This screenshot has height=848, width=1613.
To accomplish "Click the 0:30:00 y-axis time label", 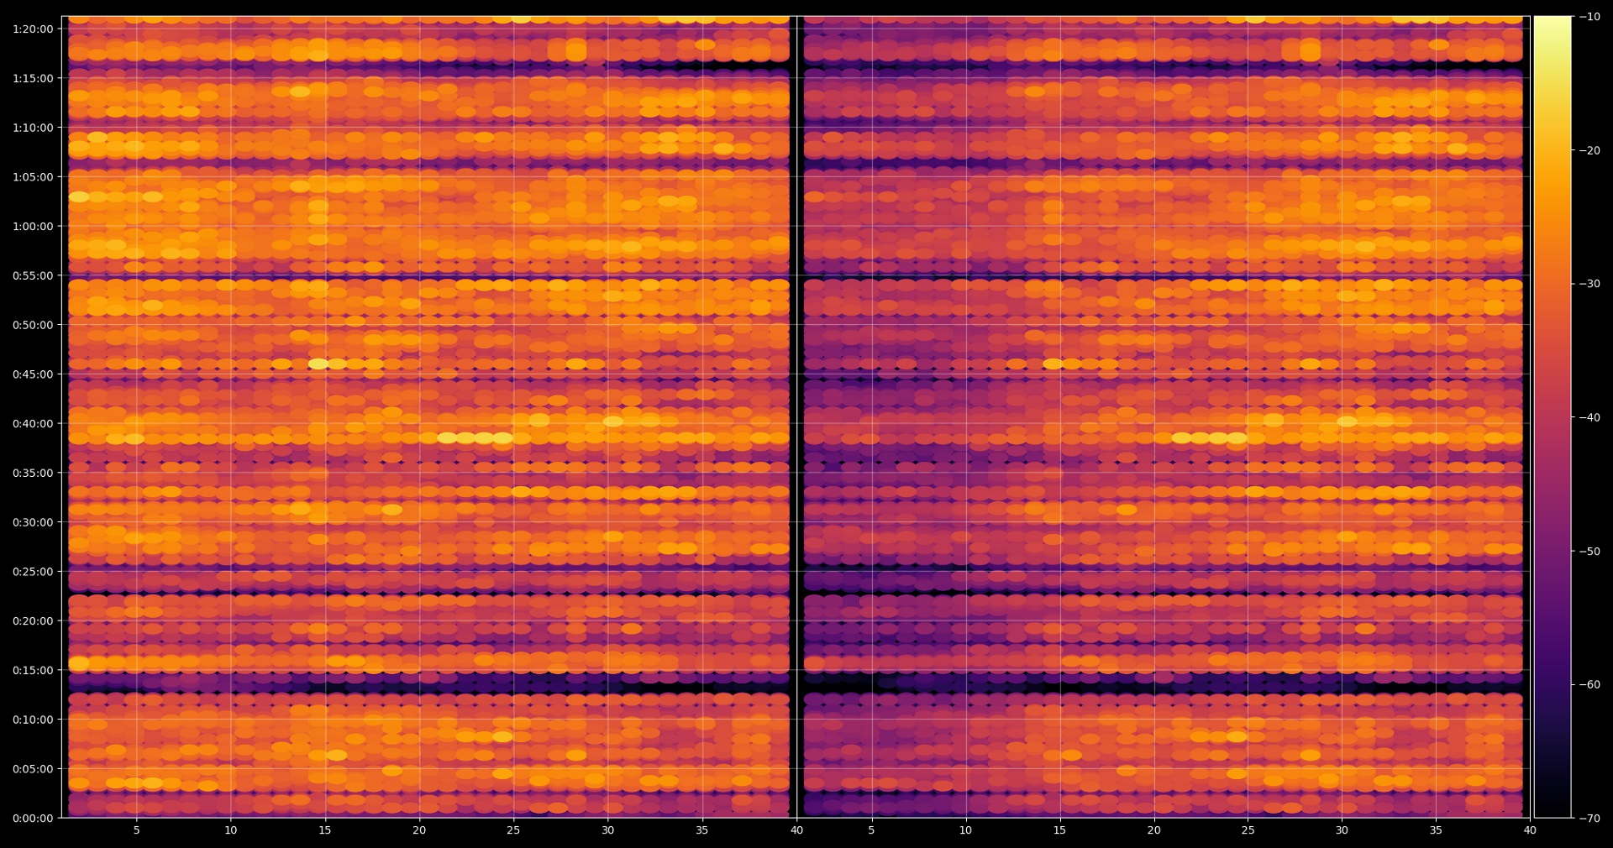I will point(33,522).
